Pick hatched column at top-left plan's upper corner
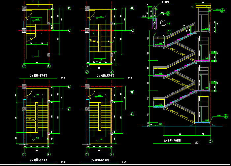 24,8
